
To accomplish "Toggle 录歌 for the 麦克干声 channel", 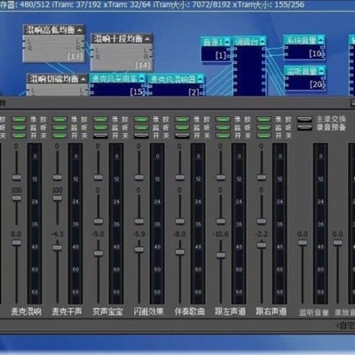I will coord(59,119).
